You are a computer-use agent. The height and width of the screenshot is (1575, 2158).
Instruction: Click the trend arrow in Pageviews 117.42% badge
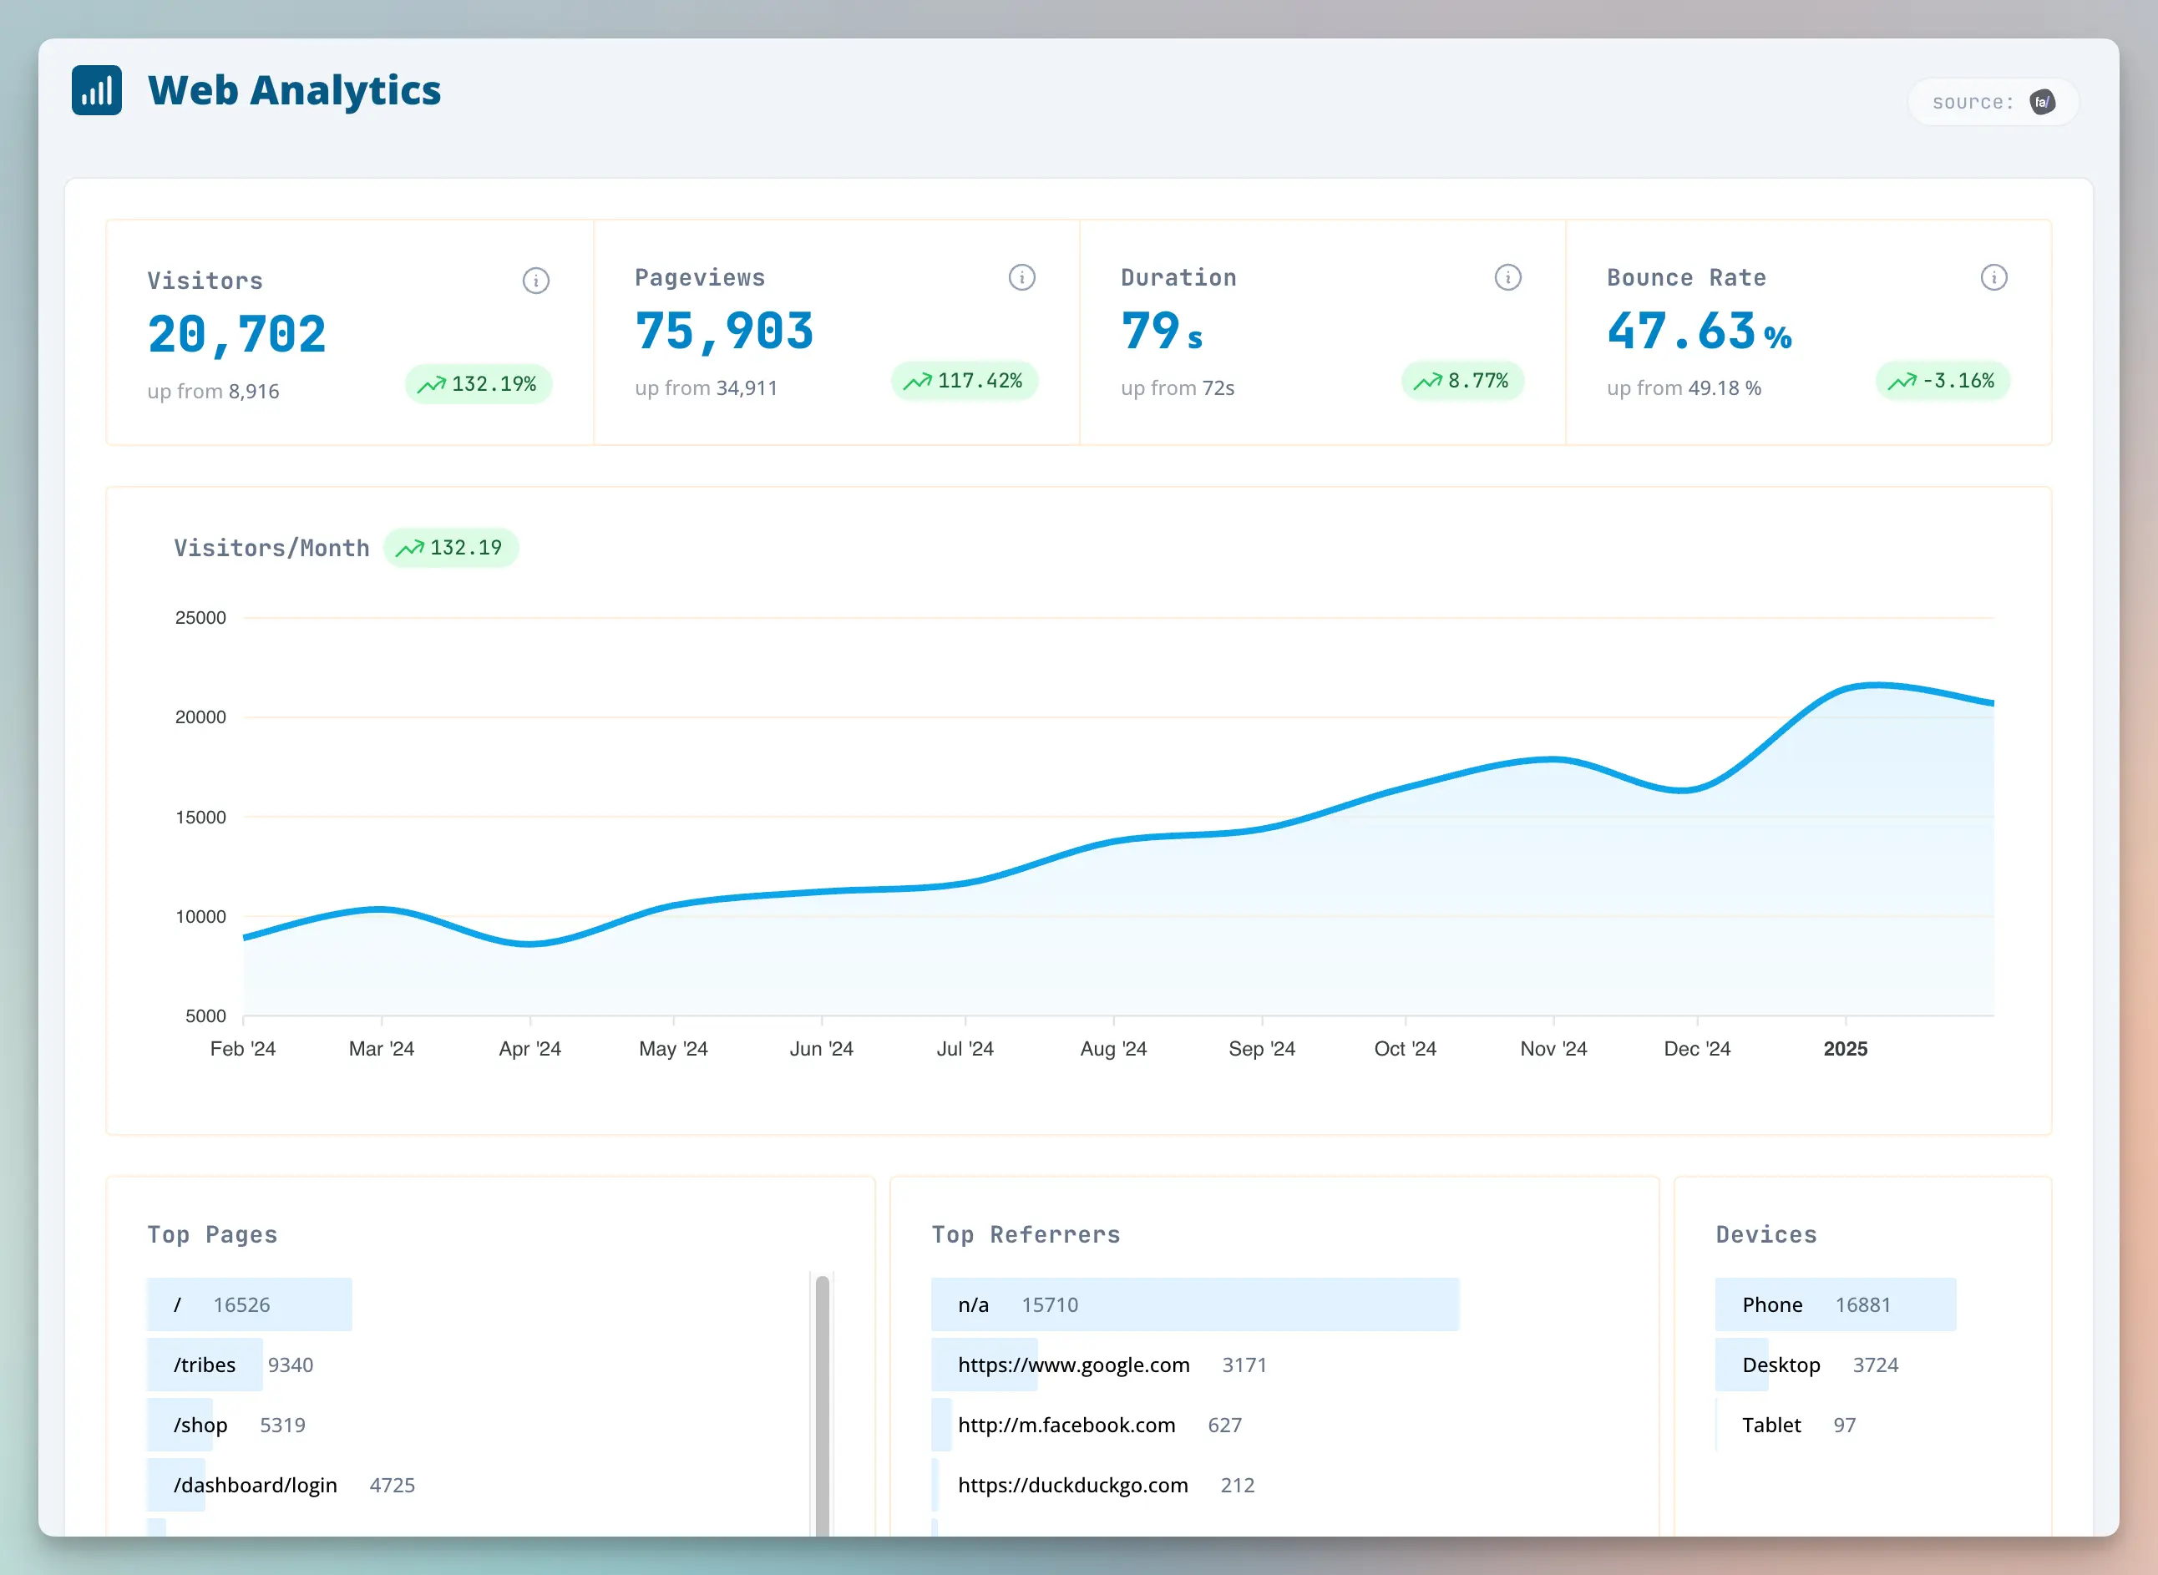tap(918, 382)
